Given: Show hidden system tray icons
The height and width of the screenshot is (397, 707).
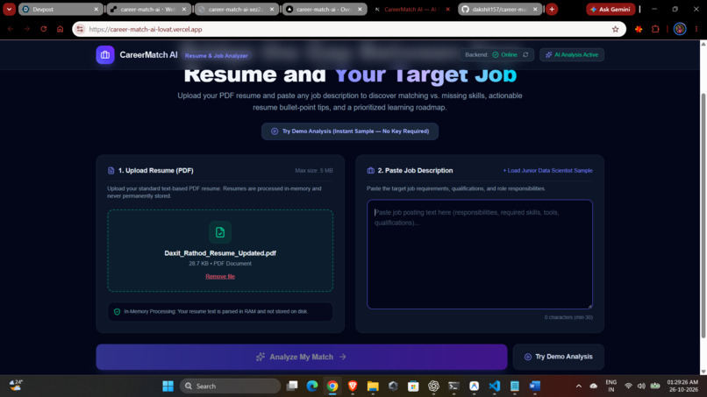Looking at the screenshot, I should (x=579, y=386).
